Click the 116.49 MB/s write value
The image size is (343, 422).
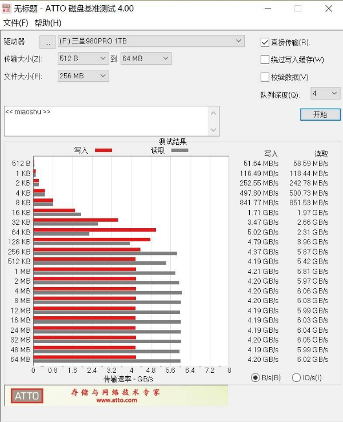tap(259, 173)
